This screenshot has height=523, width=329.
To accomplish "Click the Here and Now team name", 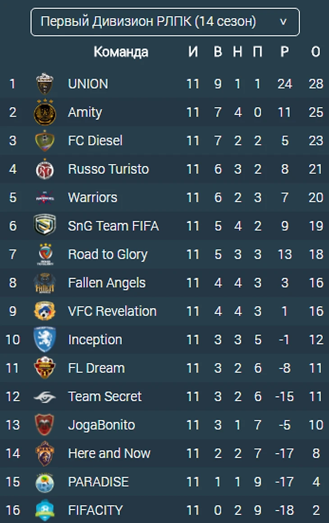I will pos(109,453).
